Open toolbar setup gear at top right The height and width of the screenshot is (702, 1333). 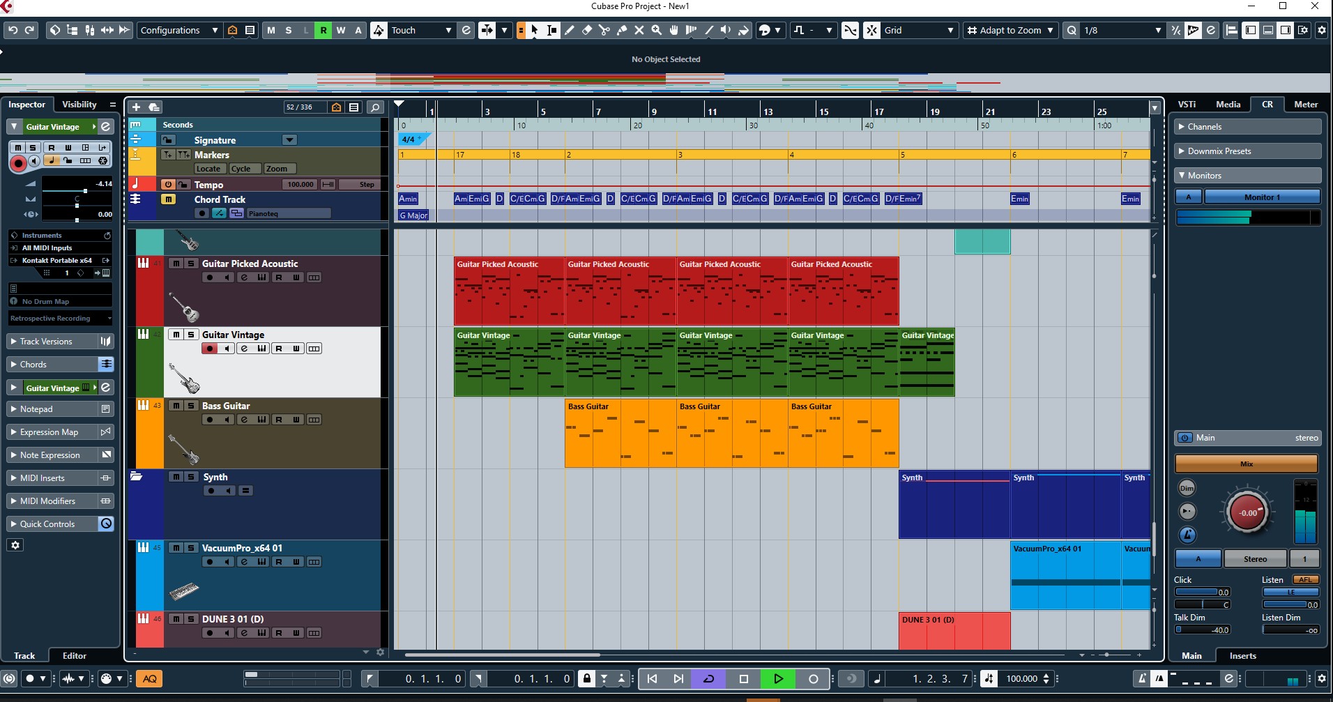tap(1321, 30)
